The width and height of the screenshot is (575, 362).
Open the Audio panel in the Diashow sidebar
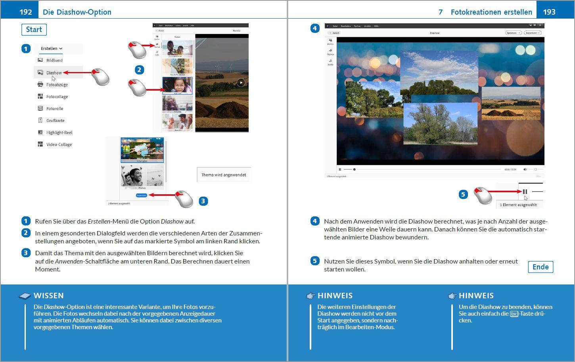pos(330,63)
